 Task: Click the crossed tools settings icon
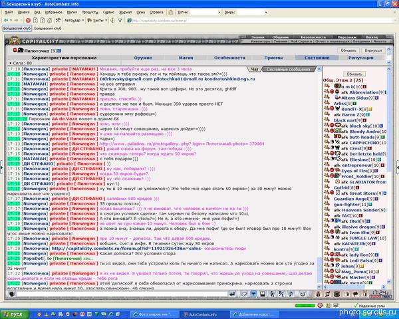(58, 20)
